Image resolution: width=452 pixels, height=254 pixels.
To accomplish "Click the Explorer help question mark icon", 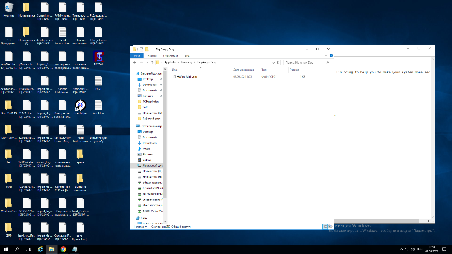I will [x=331, y=56].
